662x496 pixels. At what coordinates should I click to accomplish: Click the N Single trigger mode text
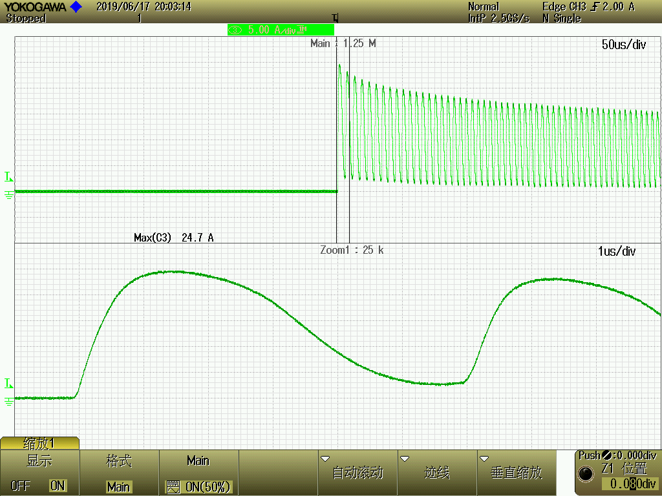(562, 19)
